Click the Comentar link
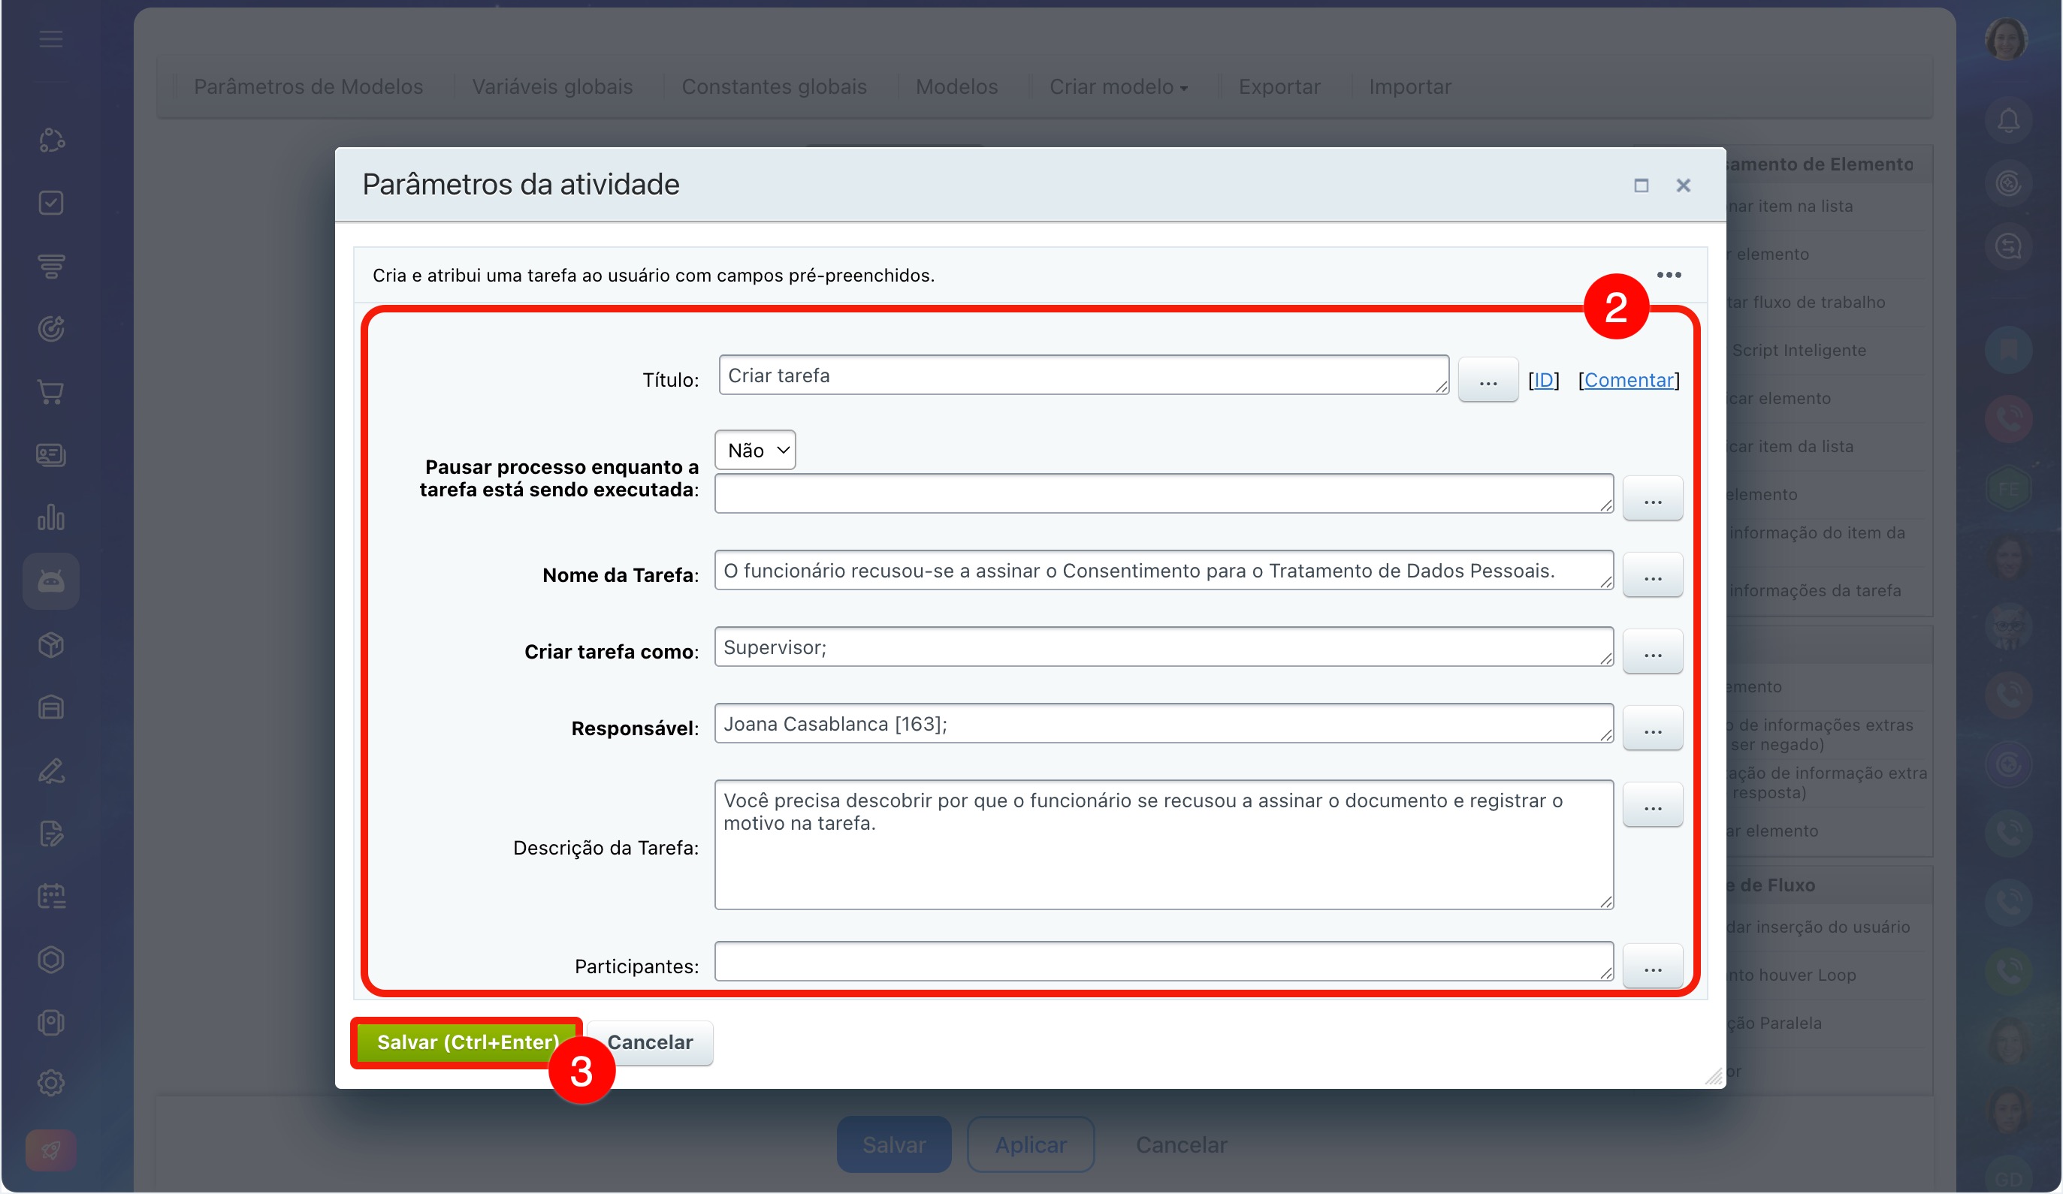This screenshot has width=2063, height=1194. [1628, 380]
